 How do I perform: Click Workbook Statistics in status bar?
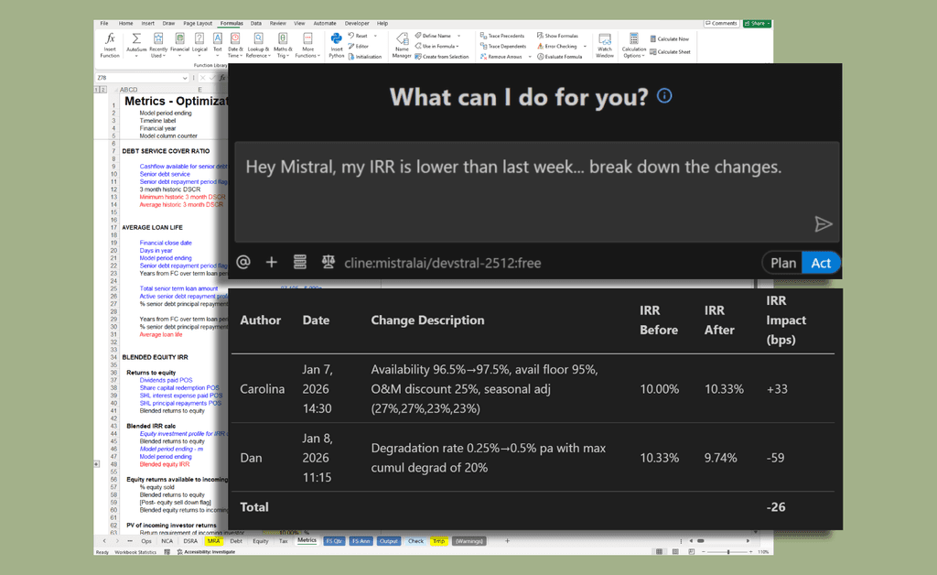click(135, 552)
